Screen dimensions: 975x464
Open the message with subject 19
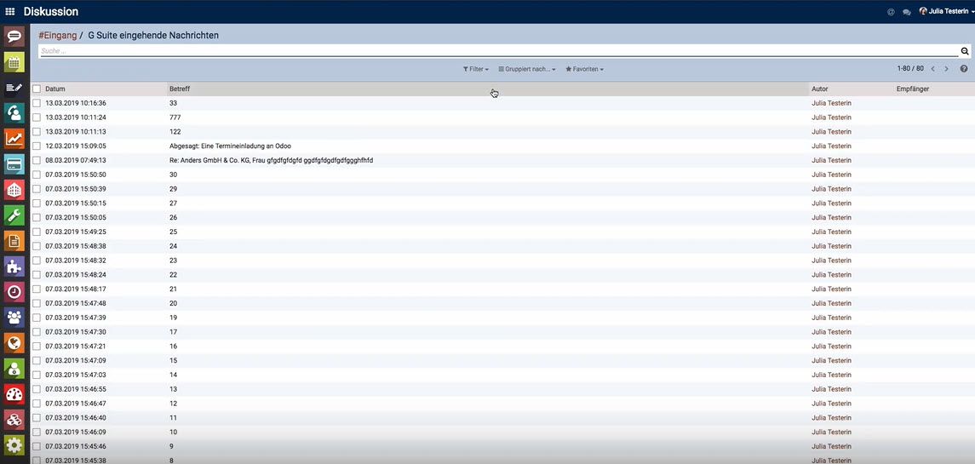pyautogui.click(x=173, y=318)
